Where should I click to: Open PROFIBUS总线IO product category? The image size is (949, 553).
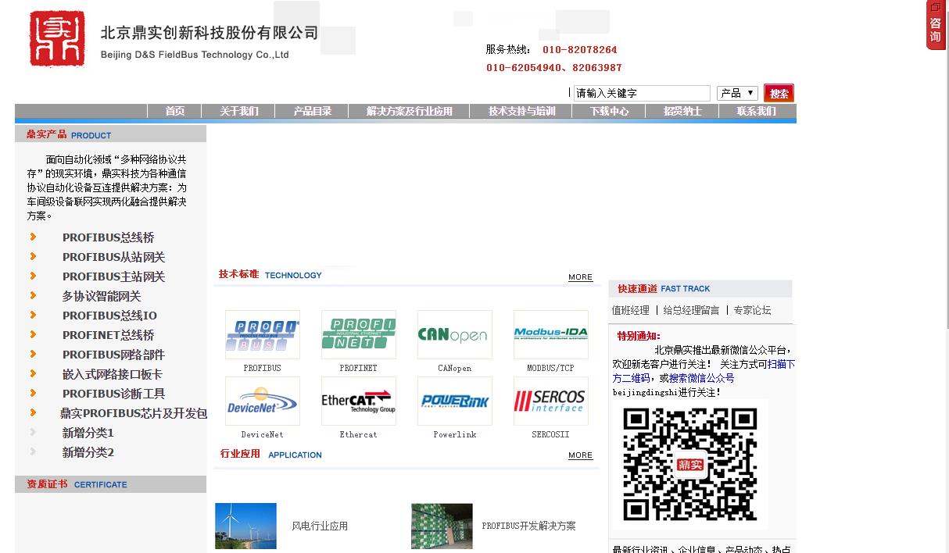click(x=109, y=316)
